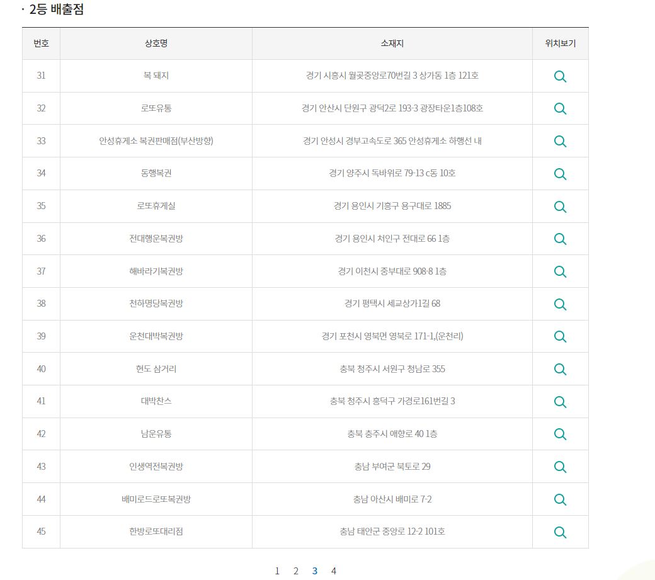The width and height of the screenshot is (655, 580).
Task: View 해바라기복권방 location icon
Action: coord(560,272)
